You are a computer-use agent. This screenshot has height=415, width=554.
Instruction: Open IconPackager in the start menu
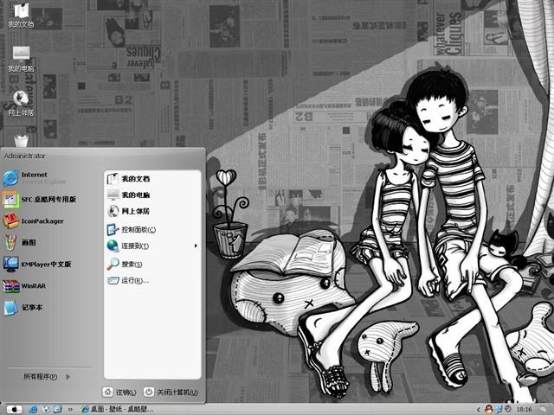(34, 221)
